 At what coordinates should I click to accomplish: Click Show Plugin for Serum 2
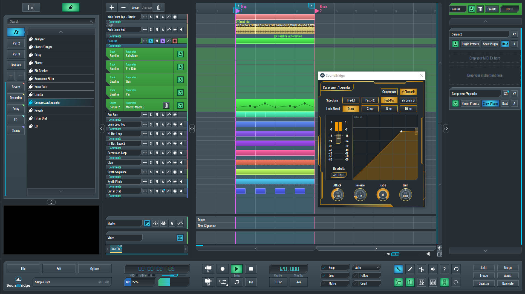[490, 44]
